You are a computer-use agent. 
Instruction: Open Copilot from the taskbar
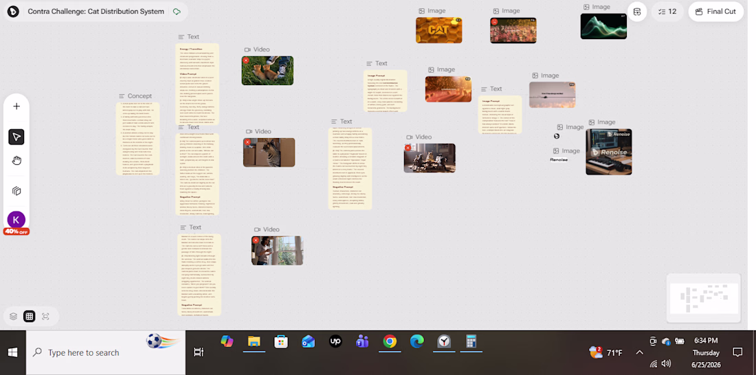point(227,341)
